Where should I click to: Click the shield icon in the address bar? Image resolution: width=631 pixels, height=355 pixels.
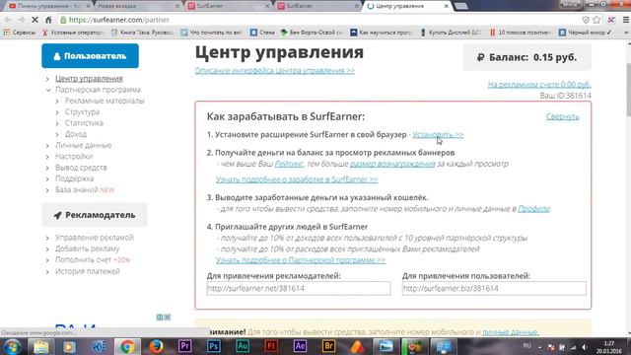point(586,20)
